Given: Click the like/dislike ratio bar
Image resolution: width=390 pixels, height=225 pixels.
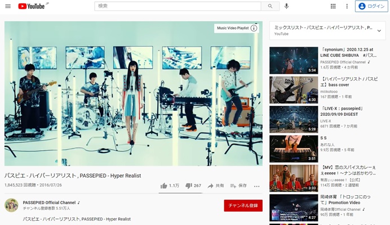Looking at the screenshot, I should tap(180, 193).
